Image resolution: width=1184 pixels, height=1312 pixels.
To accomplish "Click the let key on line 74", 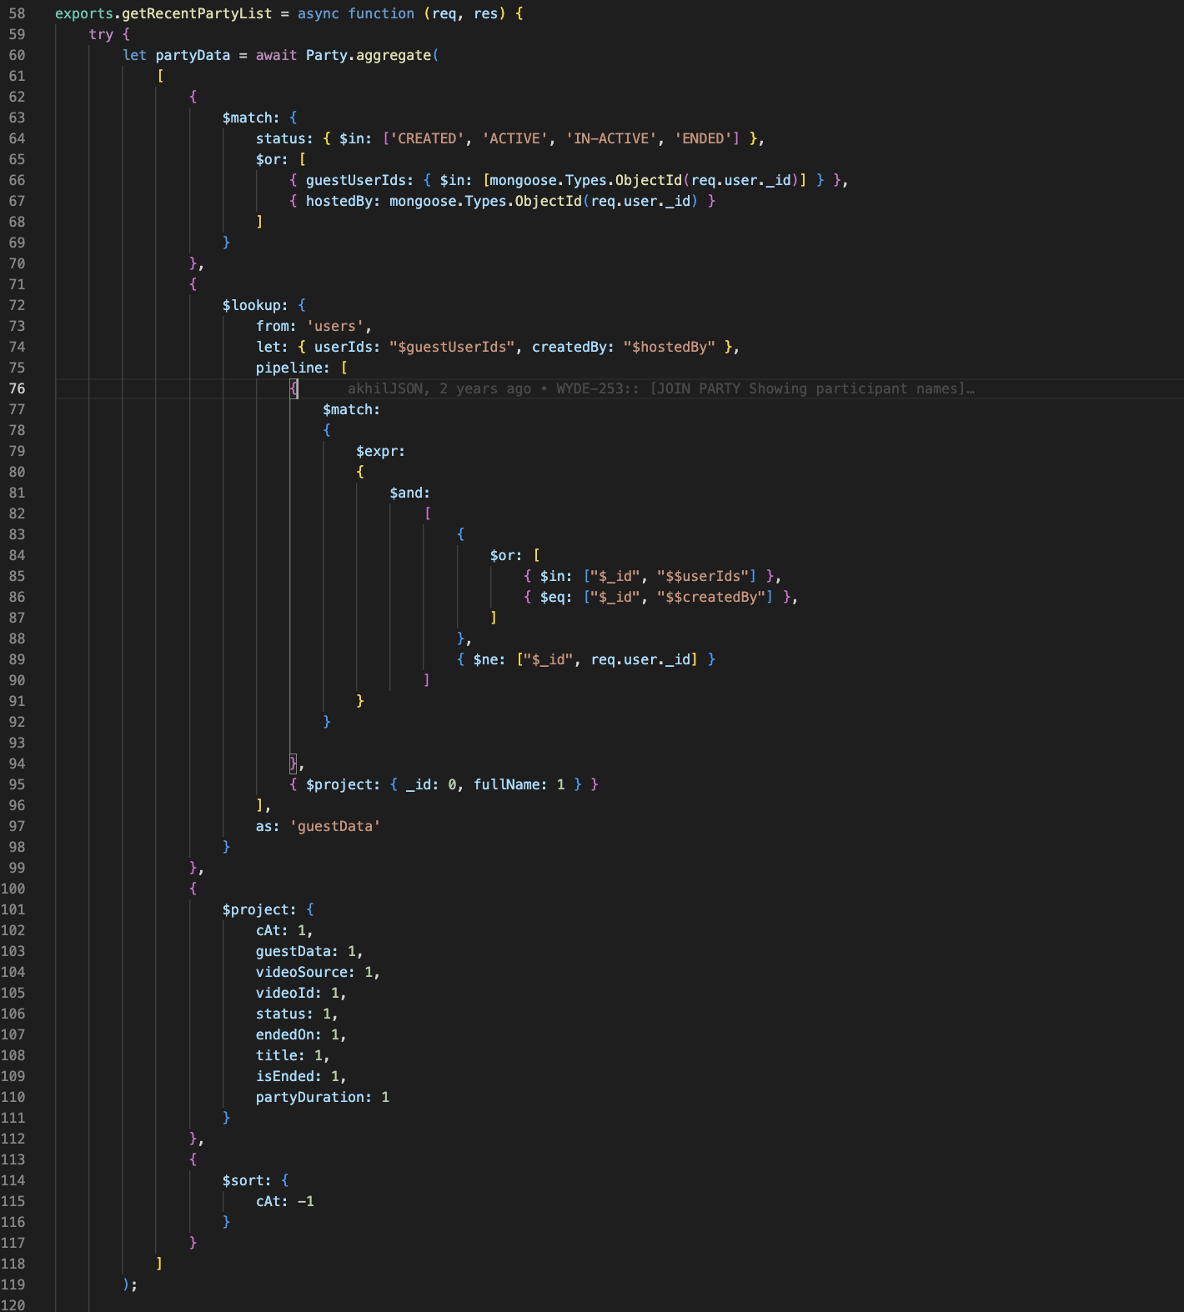I will tap(268, 347).
